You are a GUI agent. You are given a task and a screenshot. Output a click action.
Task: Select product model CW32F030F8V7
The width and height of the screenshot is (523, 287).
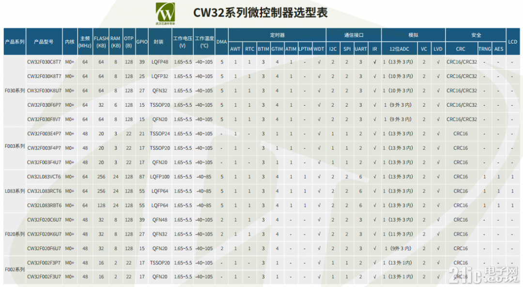[x=44, y=119]
